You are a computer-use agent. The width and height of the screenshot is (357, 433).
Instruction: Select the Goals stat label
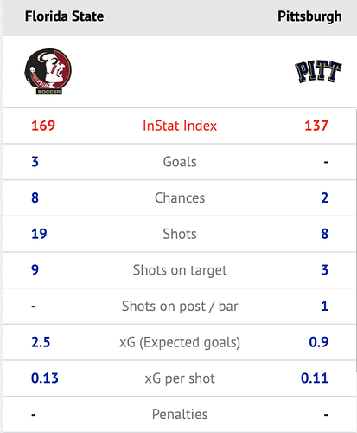(180, 162)
